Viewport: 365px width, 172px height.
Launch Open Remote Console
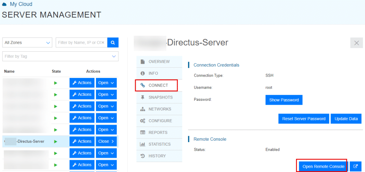click(323, 166)
